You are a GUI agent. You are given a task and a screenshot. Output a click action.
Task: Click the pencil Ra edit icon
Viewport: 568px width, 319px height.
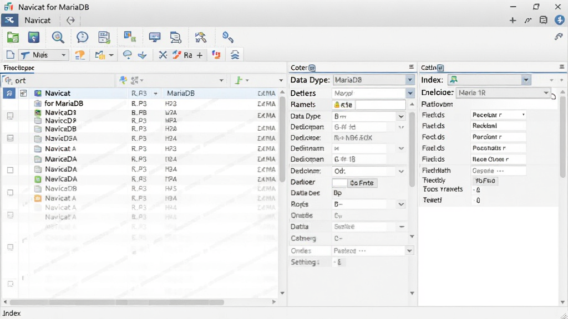(182, 55)
